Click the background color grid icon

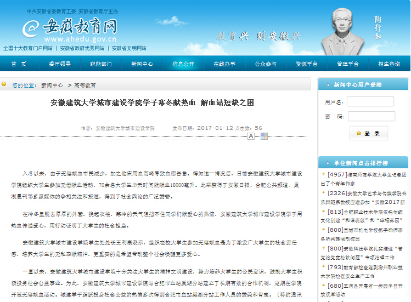click(264, 136)
